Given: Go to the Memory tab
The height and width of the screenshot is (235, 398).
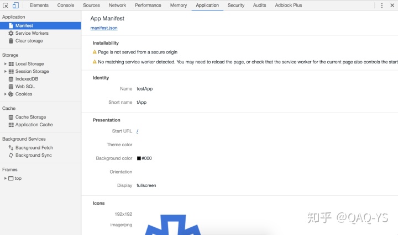Looking at the screenshot, I should tap(179, 5).
